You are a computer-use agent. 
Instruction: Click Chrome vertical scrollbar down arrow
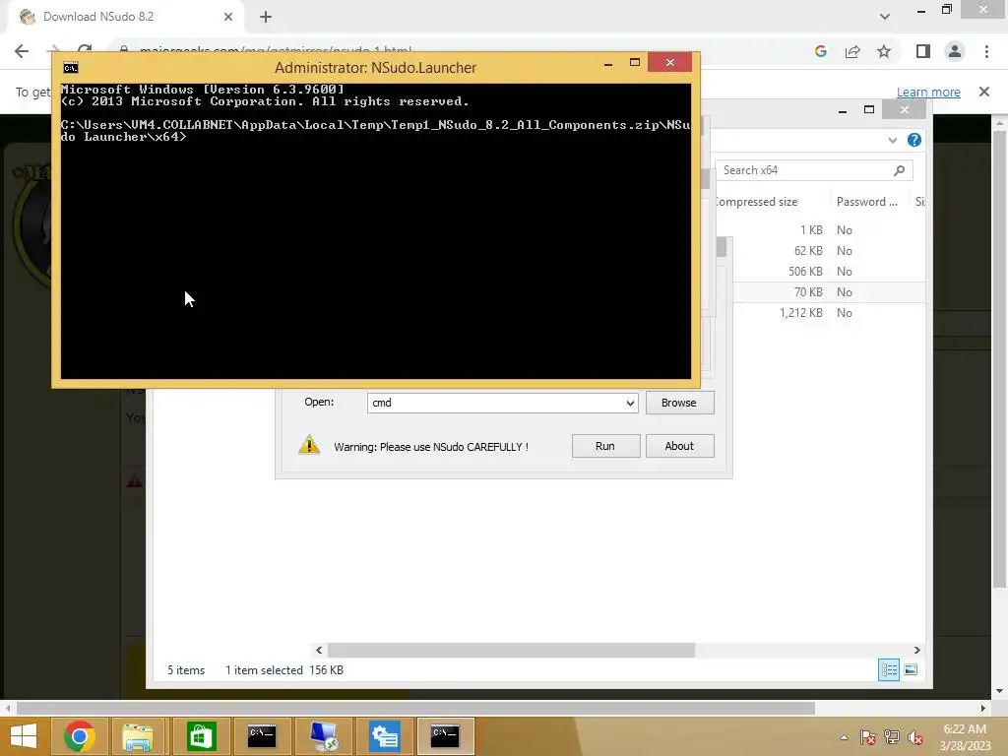[999, 692]
